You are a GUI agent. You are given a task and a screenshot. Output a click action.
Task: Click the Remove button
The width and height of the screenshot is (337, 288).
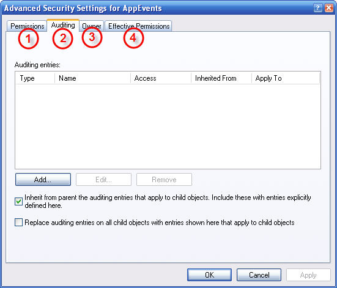coord(164,179)
